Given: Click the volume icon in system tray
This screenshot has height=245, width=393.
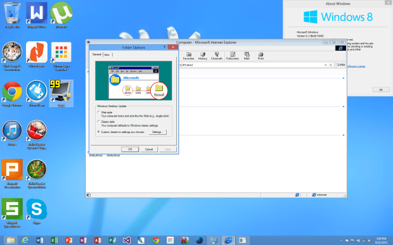Looking at the screenshot, I should [369, 241].
